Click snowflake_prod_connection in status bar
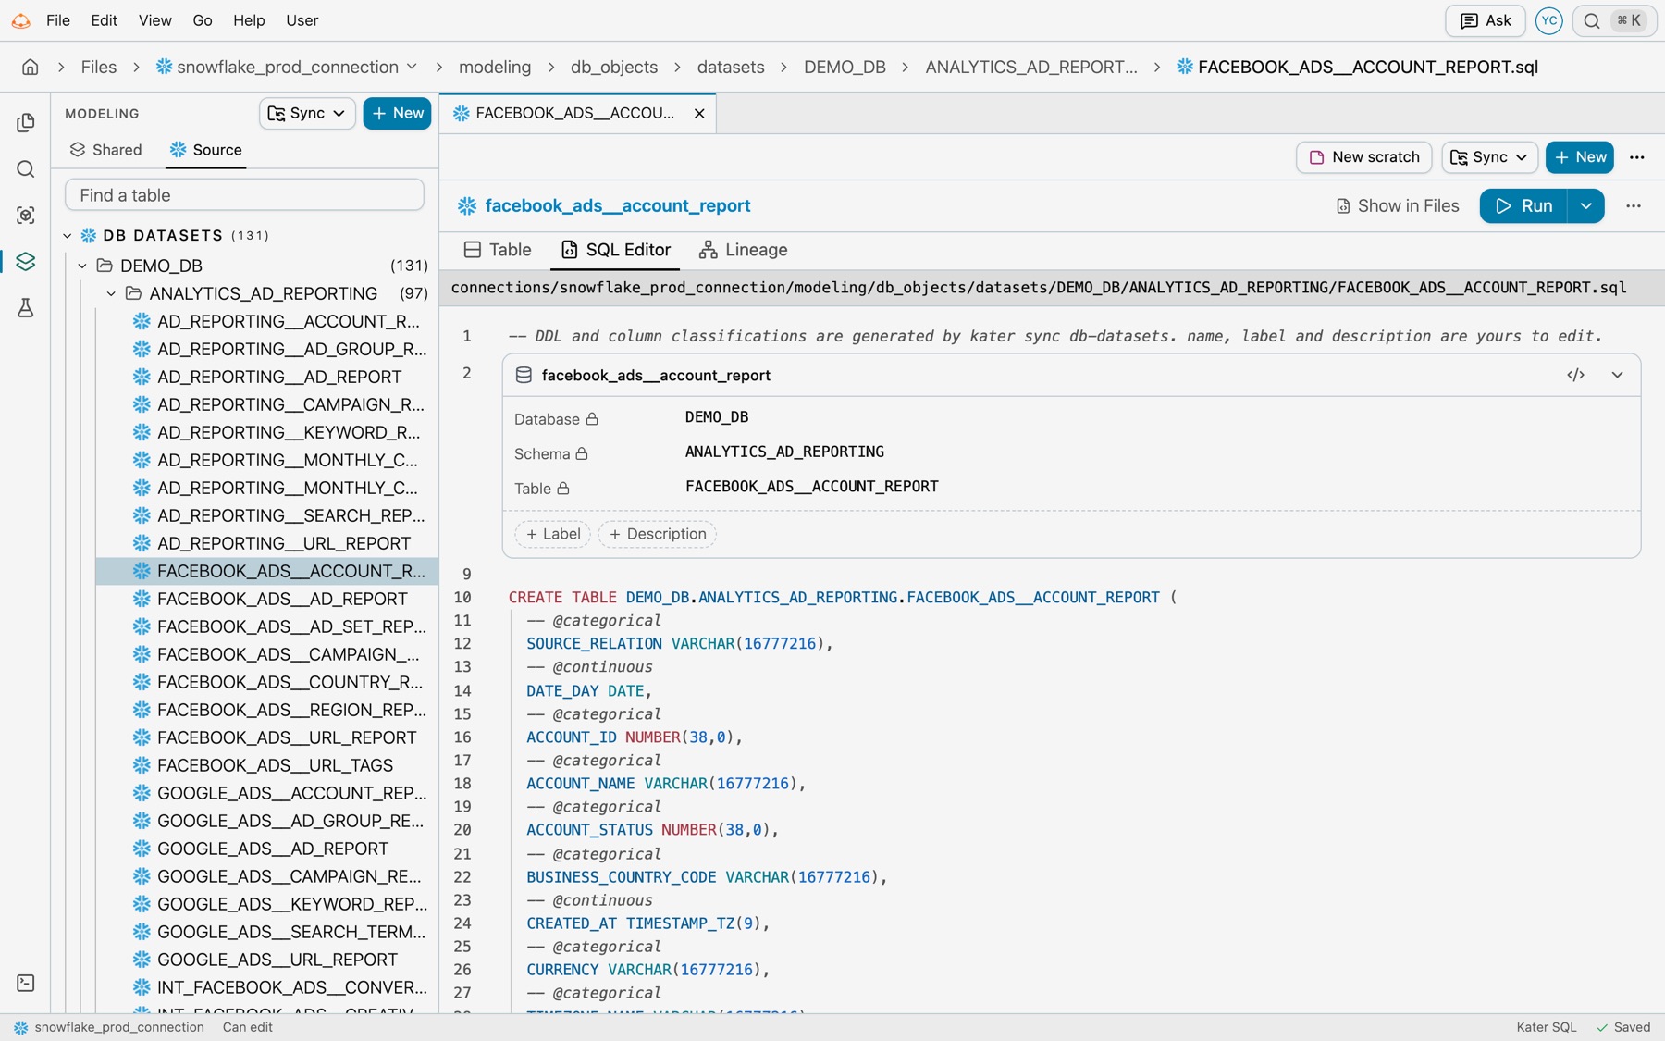Screen dimensions: 1665x1041 109,1027
